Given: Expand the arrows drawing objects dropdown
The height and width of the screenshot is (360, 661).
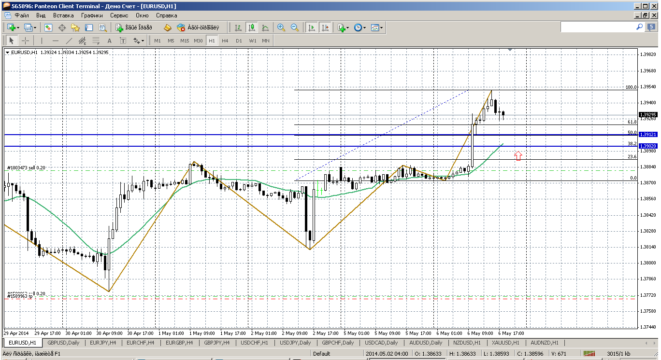Looking at the screenshot, I should pos(138,41).
